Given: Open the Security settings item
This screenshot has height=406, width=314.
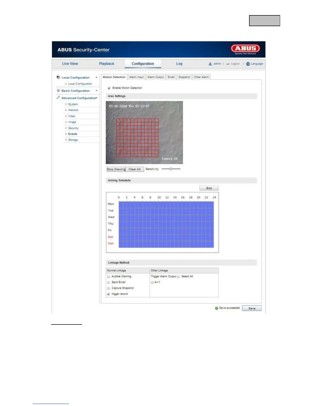Looking at the screenshot, I should 73,128.
